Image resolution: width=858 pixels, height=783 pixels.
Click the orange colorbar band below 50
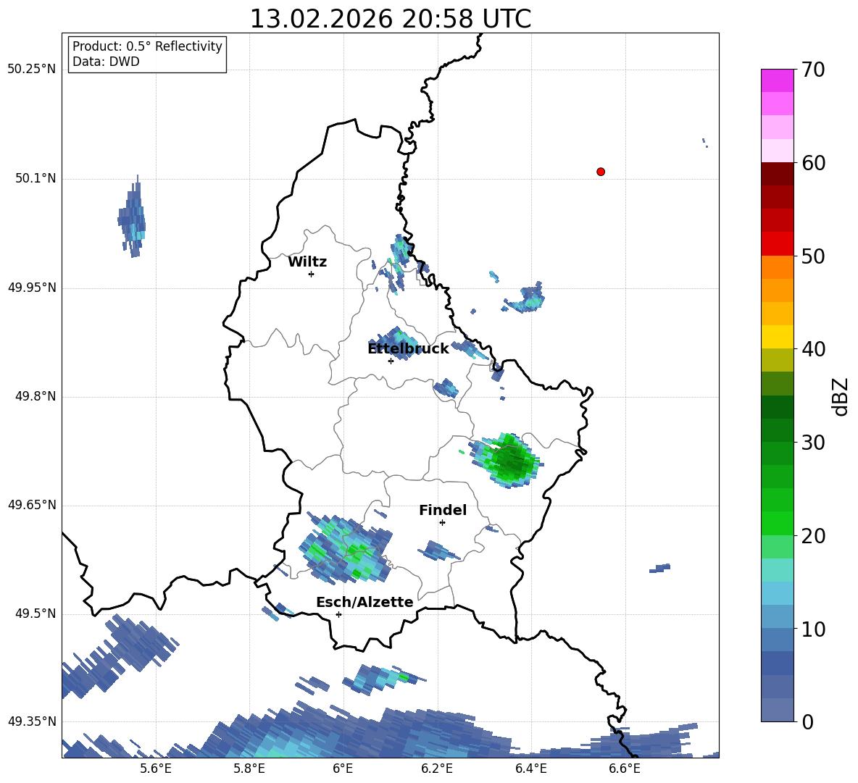pos(777,267)
